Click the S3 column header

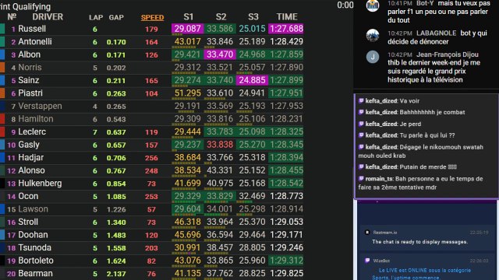coord(253,17)
